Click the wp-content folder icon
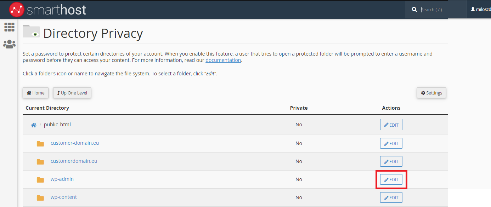 point(40,198)
